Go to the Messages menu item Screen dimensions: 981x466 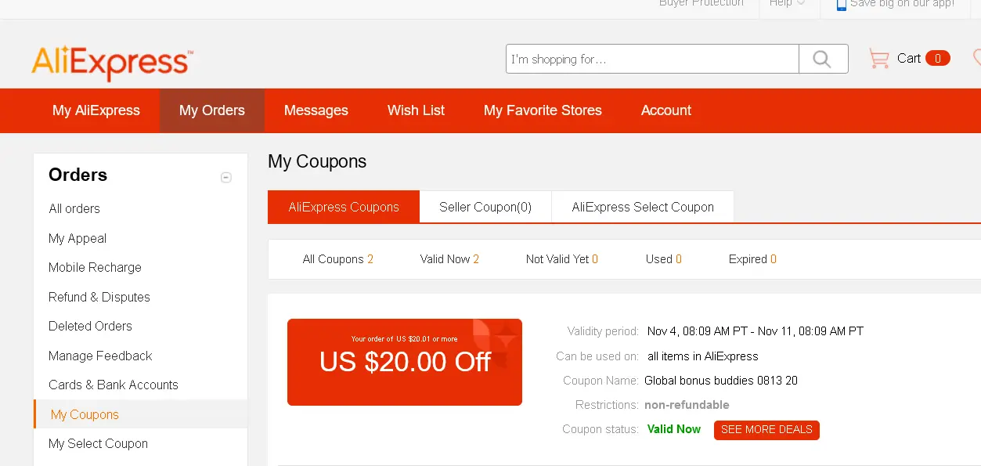(x=316, y=110)
